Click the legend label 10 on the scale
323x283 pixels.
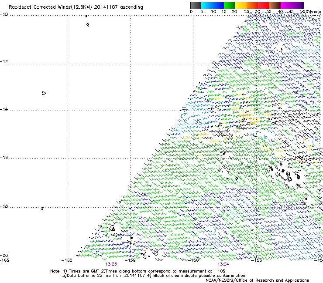pos(213,12)
